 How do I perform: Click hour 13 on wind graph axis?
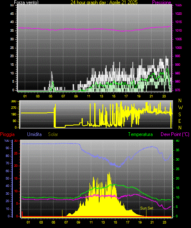click(101, 96)
